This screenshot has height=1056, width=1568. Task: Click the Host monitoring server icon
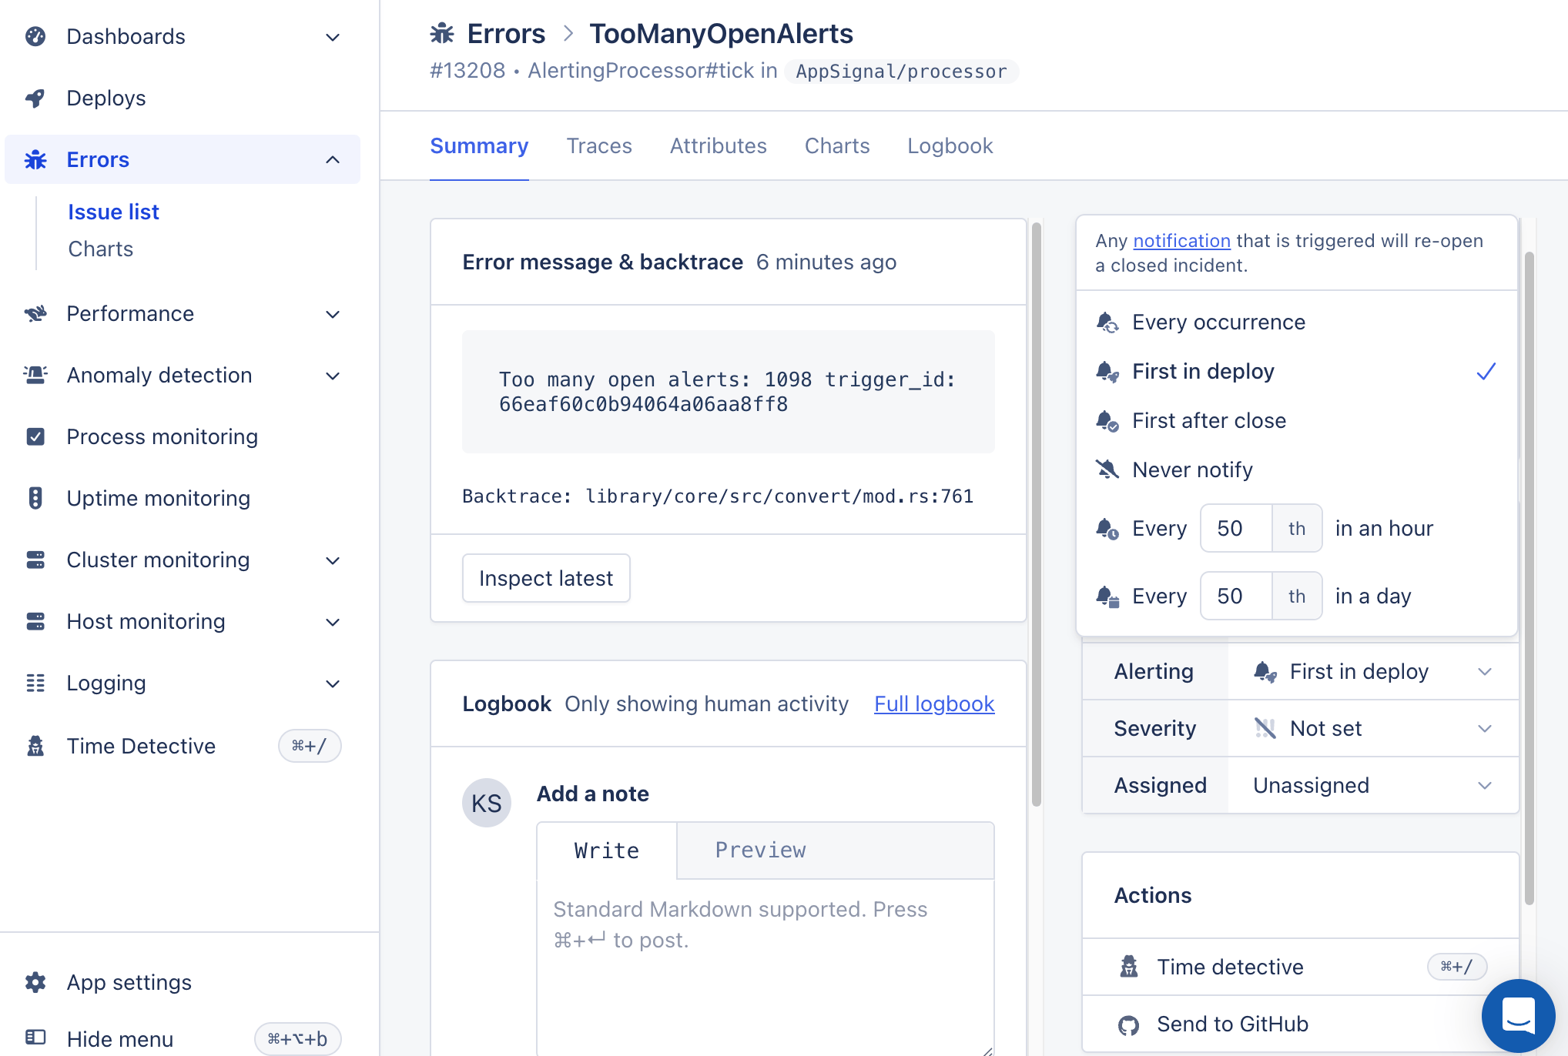point(35,621)
